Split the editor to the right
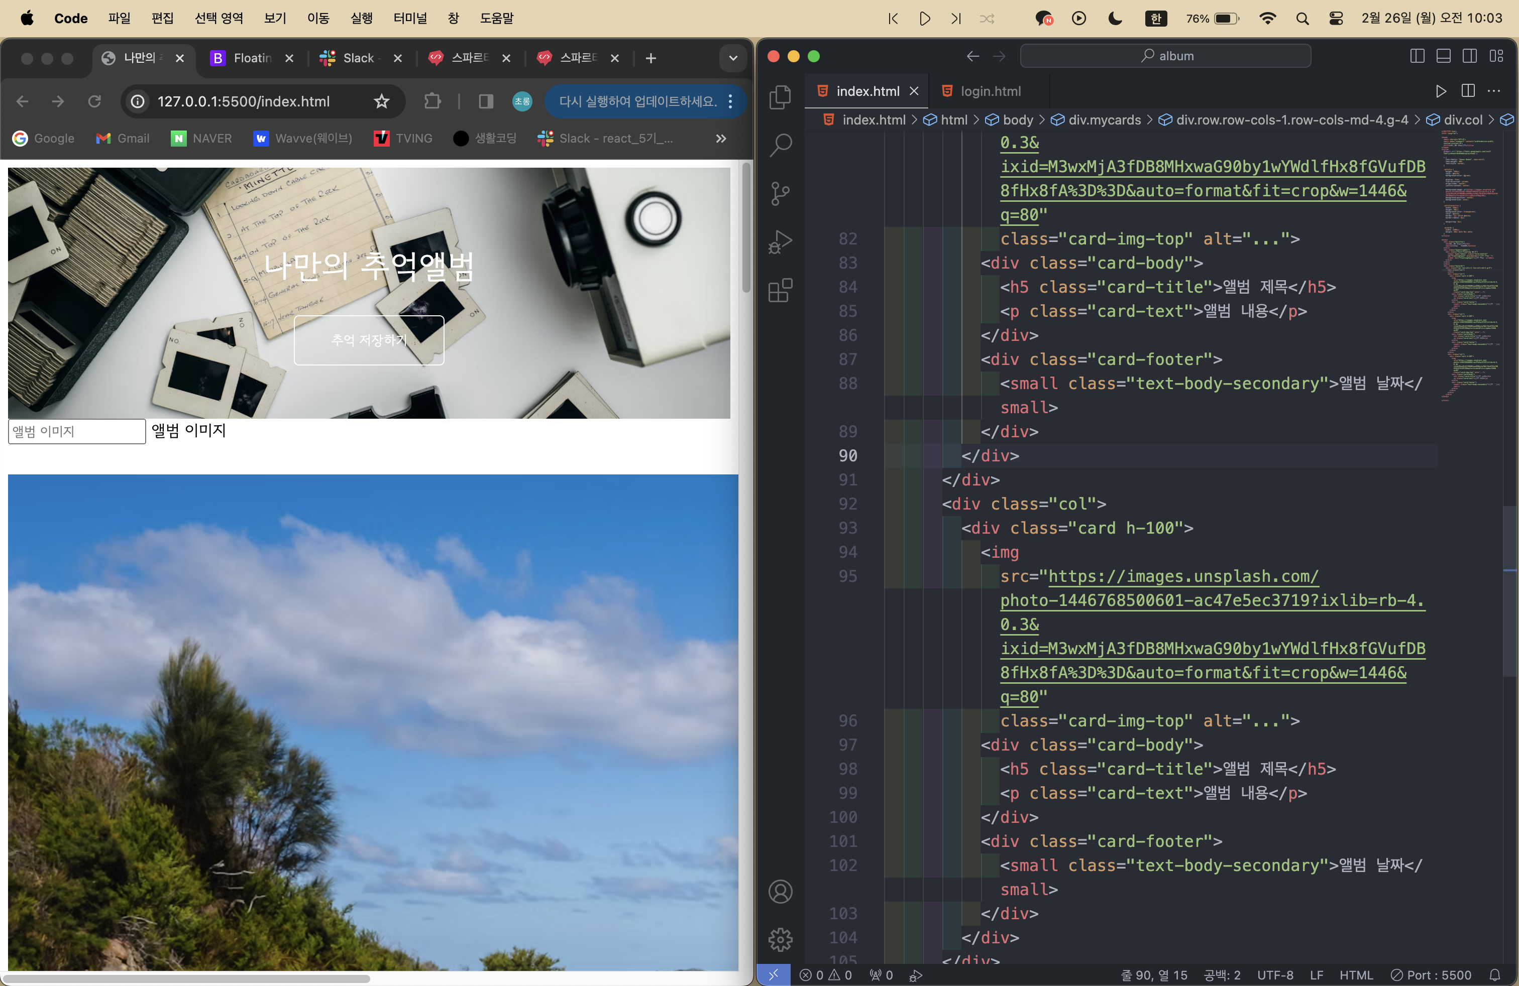1519x986 pixels. pos(1468,91)
